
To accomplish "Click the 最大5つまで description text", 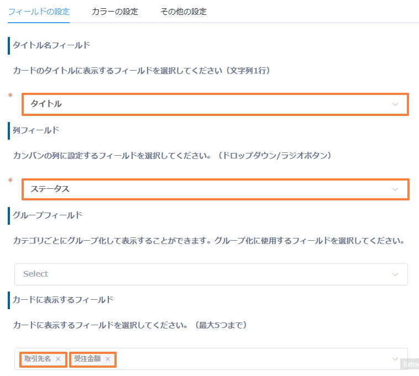I will pyautogui.click(x=129, y=325).
